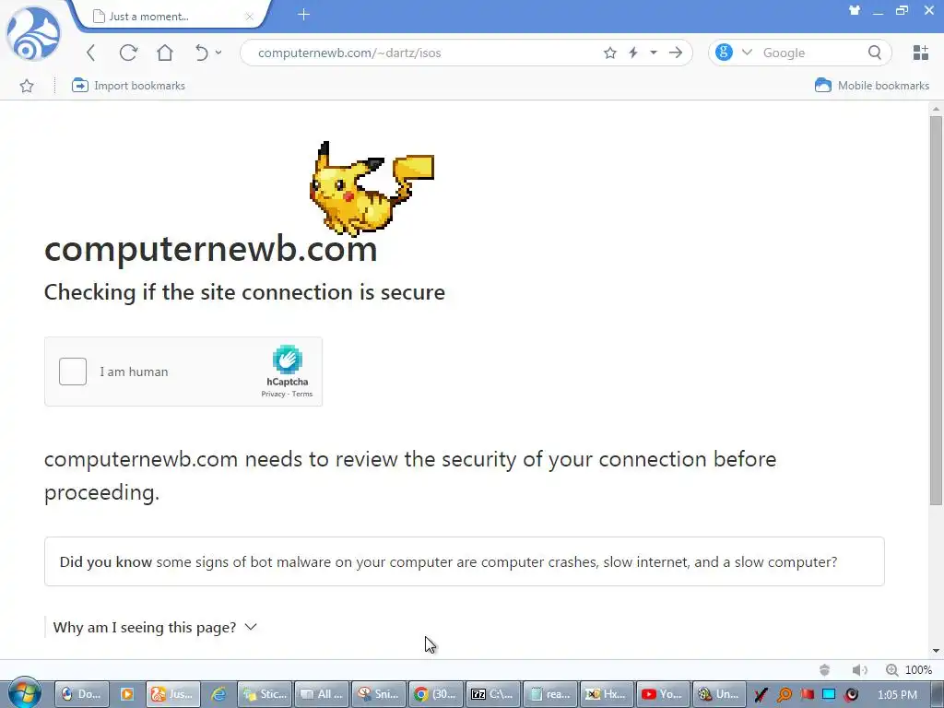
Task: Click the red flag tray icon
Action: point(807,695)
